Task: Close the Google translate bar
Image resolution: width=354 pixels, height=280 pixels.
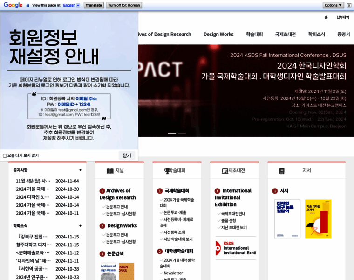Action: (349, 5)
